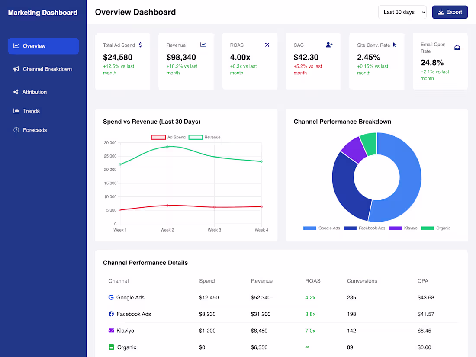Click the envelope icon on Email Open Rate card

pos(457,48)
